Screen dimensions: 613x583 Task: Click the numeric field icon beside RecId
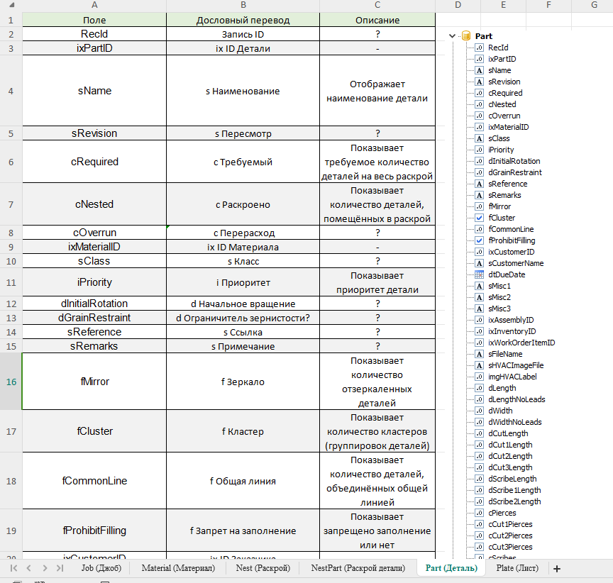pos(480,48)
